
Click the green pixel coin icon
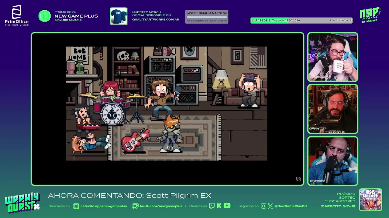[x=45, y=16]
